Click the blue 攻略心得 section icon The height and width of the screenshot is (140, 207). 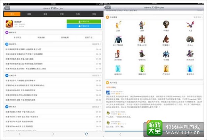pyautogui.click(x=7, y=75)
